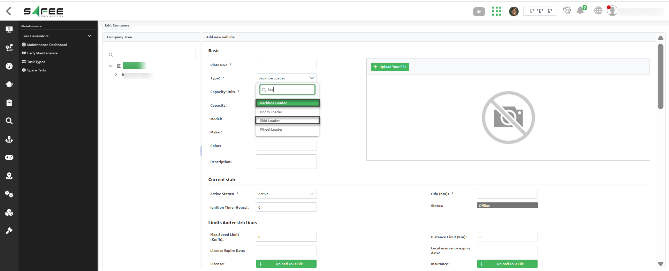This screenshot has height=271, width=669.
Task: Click the back arrow icon
Action: tap(9, 11)
